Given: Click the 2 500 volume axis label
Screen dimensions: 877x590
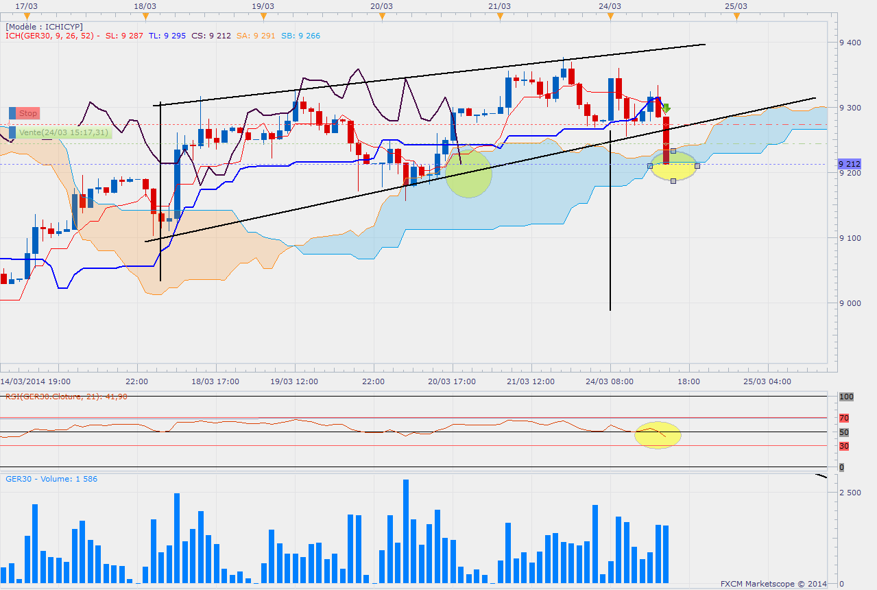Looking at the screenshot, I should coord(849,493).
